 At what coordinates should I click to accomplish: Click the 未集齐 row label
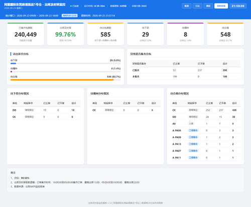[136, 77]
